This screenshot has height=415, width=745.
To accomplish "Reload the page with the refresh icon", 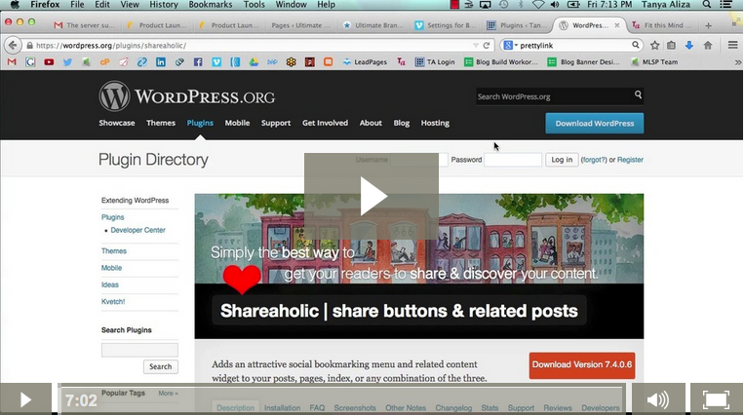I will point(487,46).
